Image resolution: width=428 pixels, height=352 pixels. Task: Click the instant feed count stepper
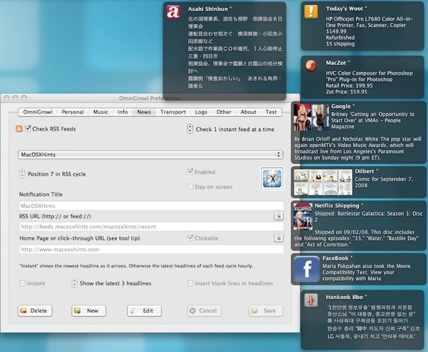190,129
